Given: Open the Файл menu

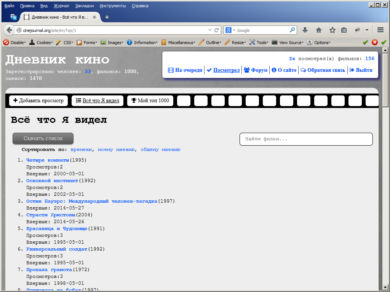Looking at the screenshot, I should pos(9,6).
